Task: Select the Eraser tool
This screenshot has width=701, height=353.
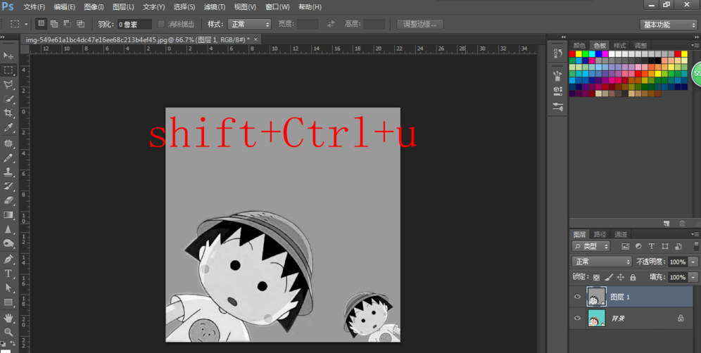Action: (x=8, y=200)
